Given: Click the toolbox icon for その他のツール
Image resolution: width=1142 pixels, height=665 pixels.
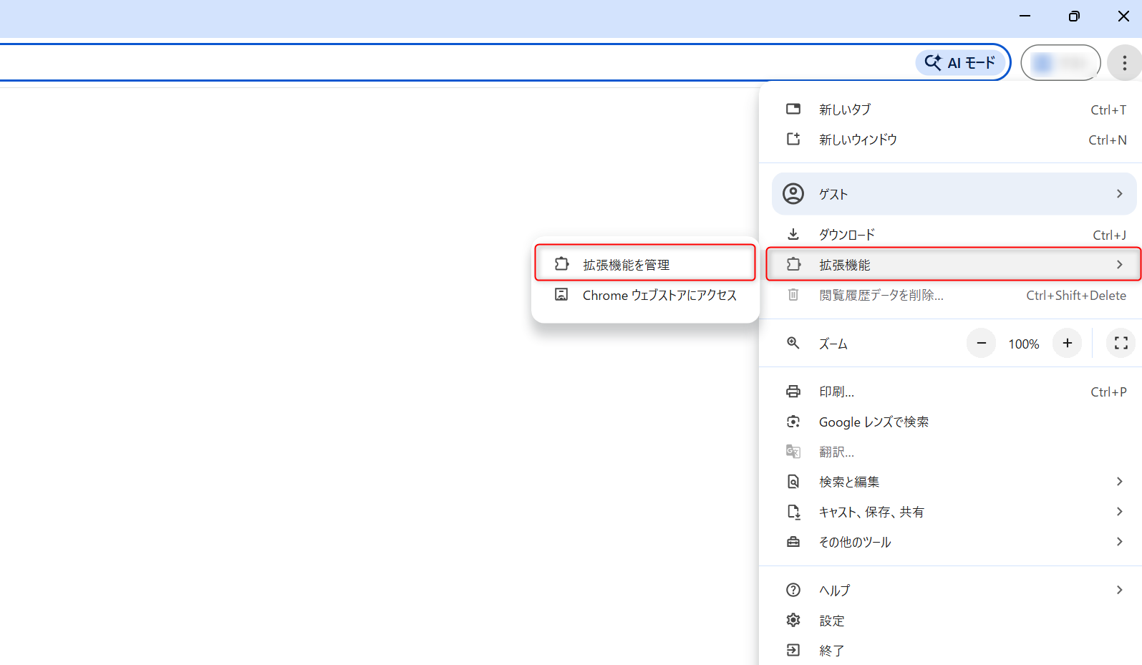Looking at the screenshot, I should (793, 542).
